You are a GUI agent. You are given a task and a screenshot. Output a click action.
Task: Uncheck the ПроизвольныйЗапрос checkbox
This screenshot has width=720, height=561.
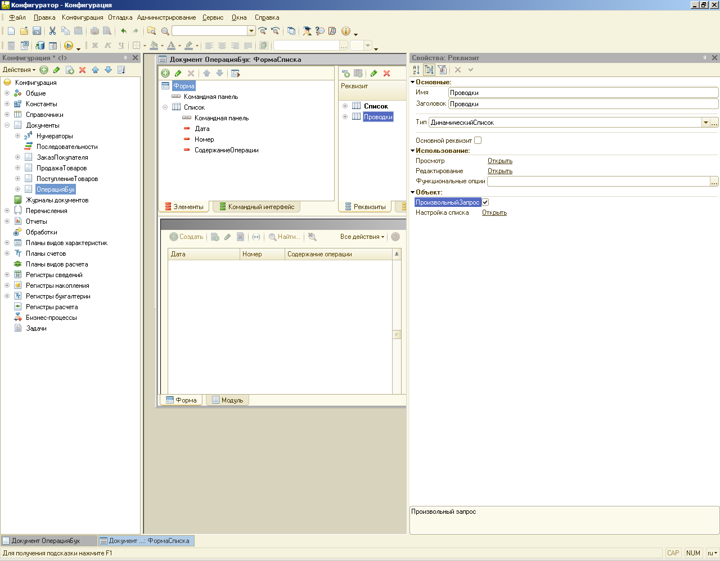point(485,202)
